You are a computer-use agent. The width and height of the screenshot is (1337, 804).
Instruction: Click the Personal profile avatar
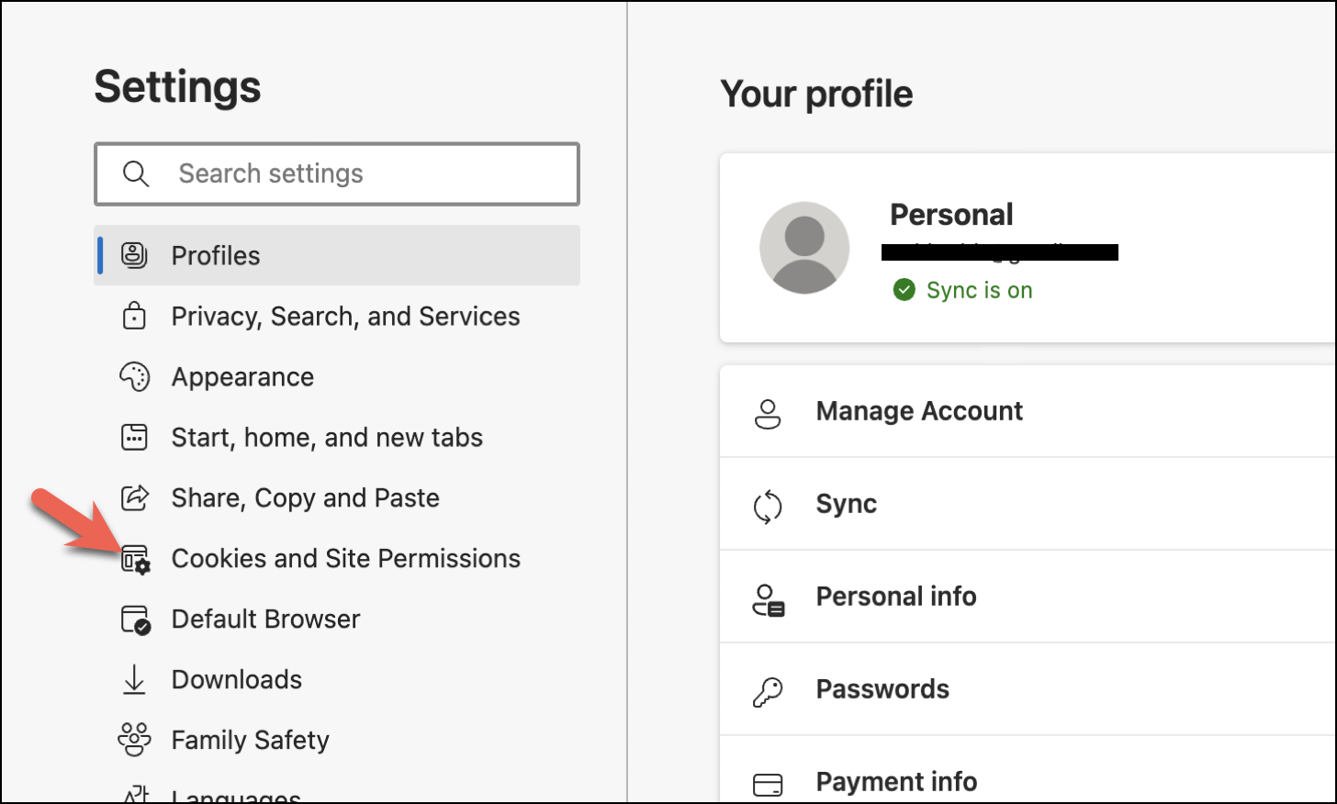point(804,248)
